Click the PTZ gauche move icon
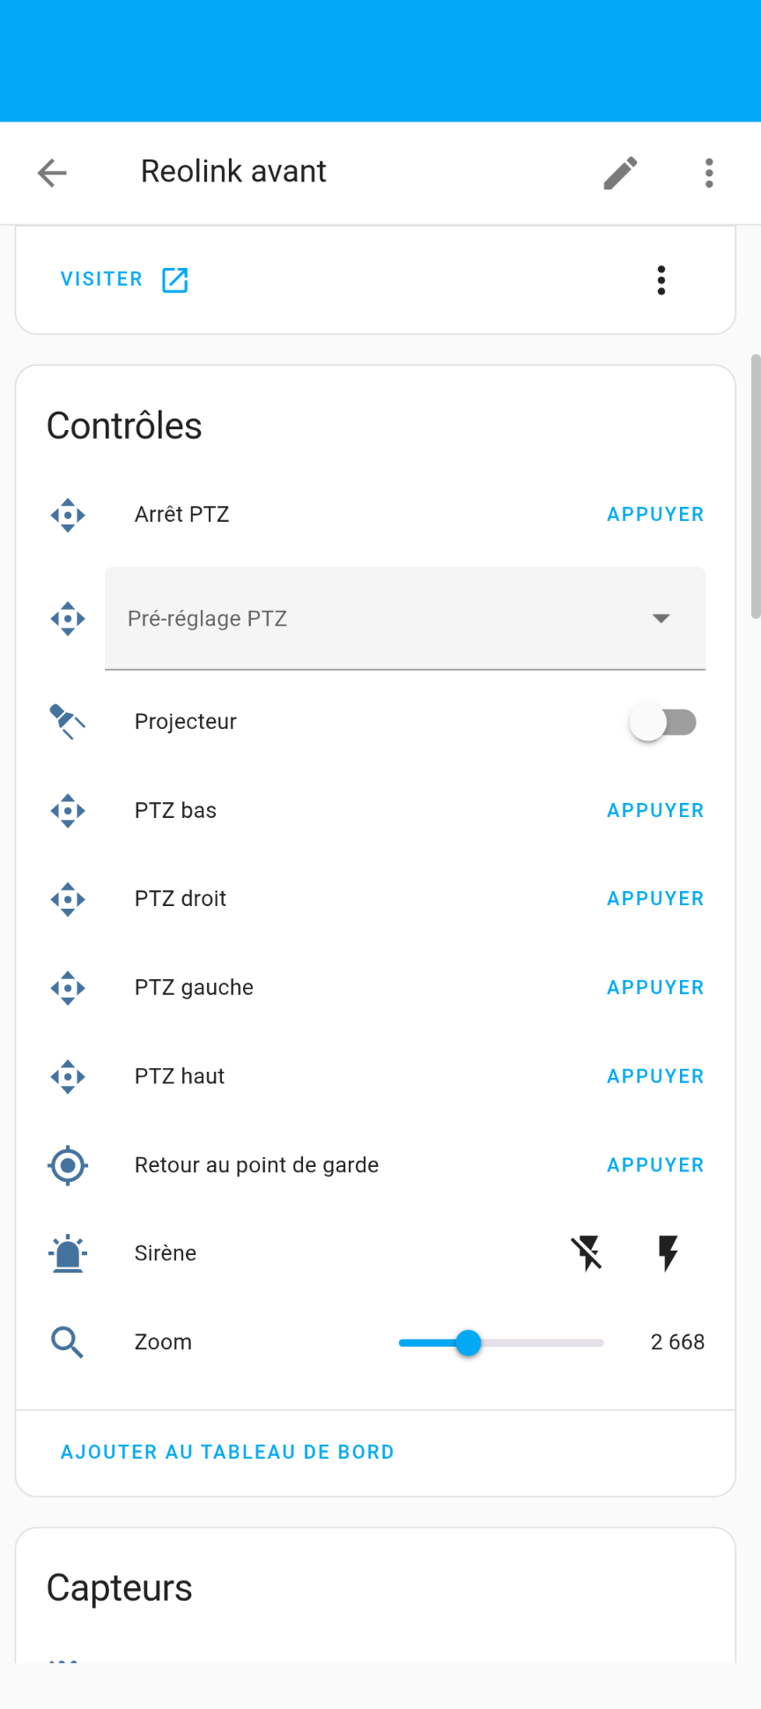Viewport: 761px width, 1709px height. pos(68,988)
